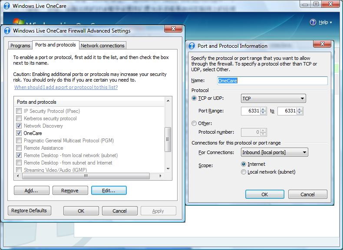Click the vertical scrollbar thumb in protocols list

168,139
